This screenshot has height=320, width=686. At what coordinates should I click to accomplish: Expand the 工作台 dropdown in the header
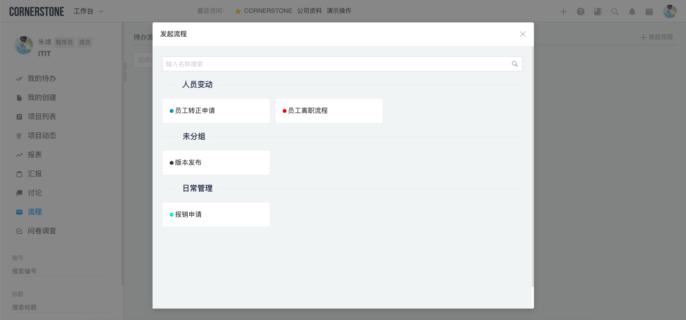coord(89,11)
